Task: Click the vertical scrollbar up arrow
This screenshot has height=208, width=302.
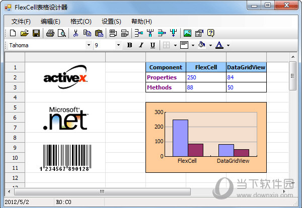Action: click(x=293, y=57)
